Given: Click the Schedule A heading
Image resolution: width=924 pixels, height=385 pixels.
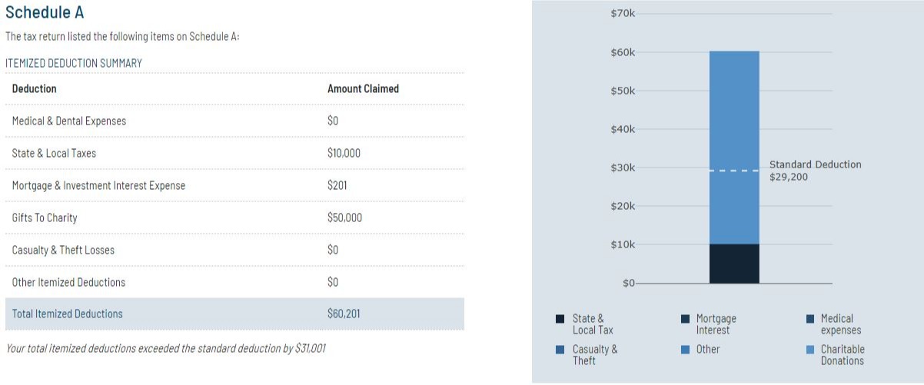Looking at the screenshot, I should tap(45, 13).
